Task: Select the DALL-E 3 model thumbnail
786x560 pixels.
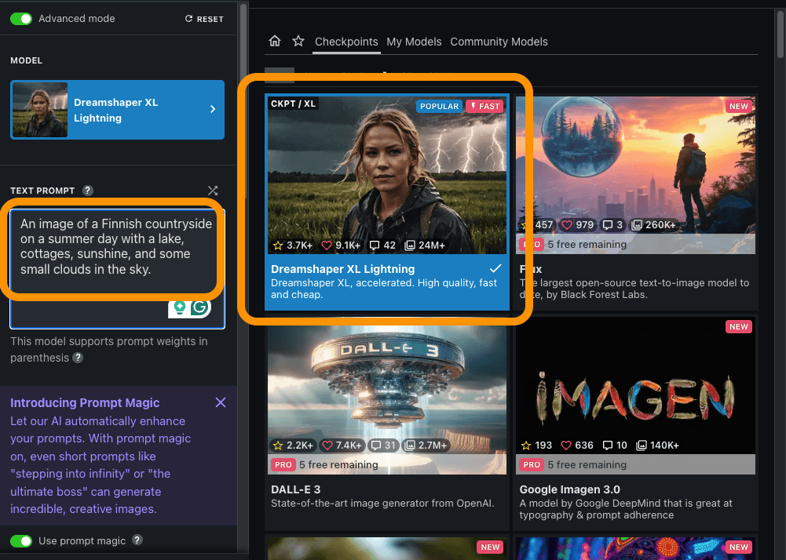Action: point(387,396)
